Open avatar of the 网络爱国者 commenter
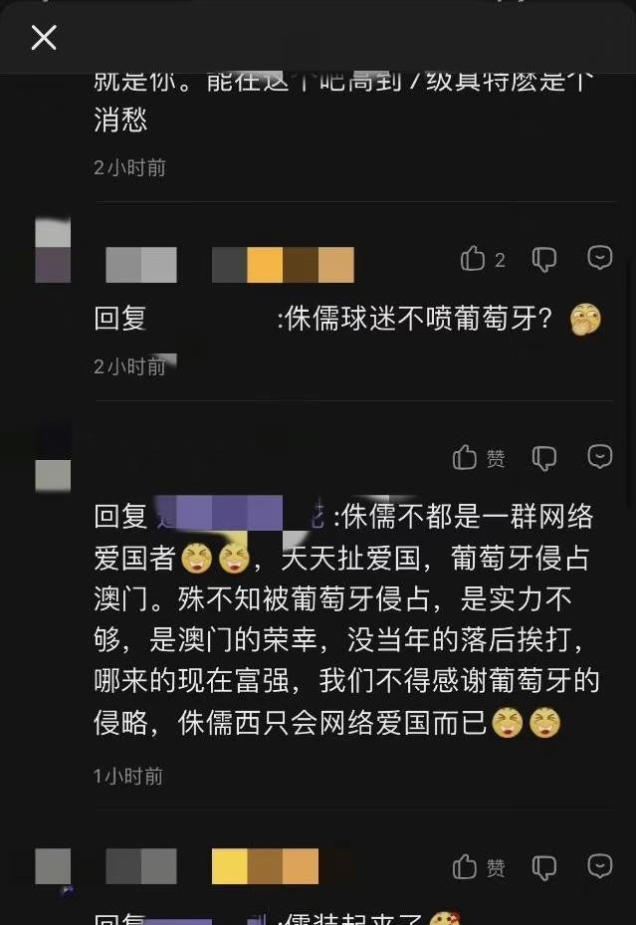Screen dimensions: 636x925 [x=53, y=457]
